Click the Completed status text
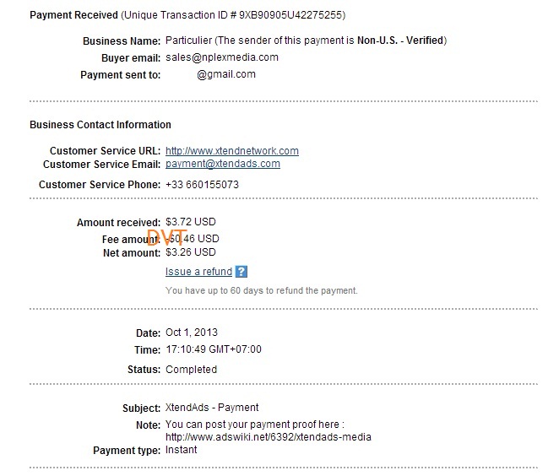Viewport: 559px width, 476px height. (x=191, y=370)
